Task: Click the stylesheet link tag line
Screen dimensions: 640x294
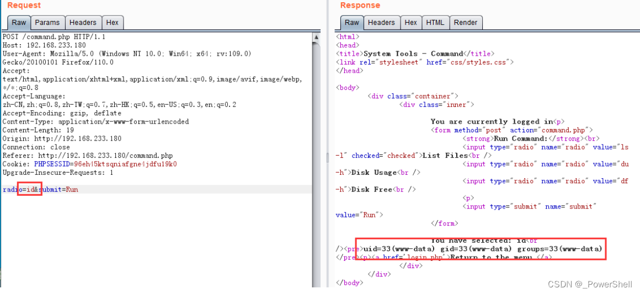Action: [424, 62]
